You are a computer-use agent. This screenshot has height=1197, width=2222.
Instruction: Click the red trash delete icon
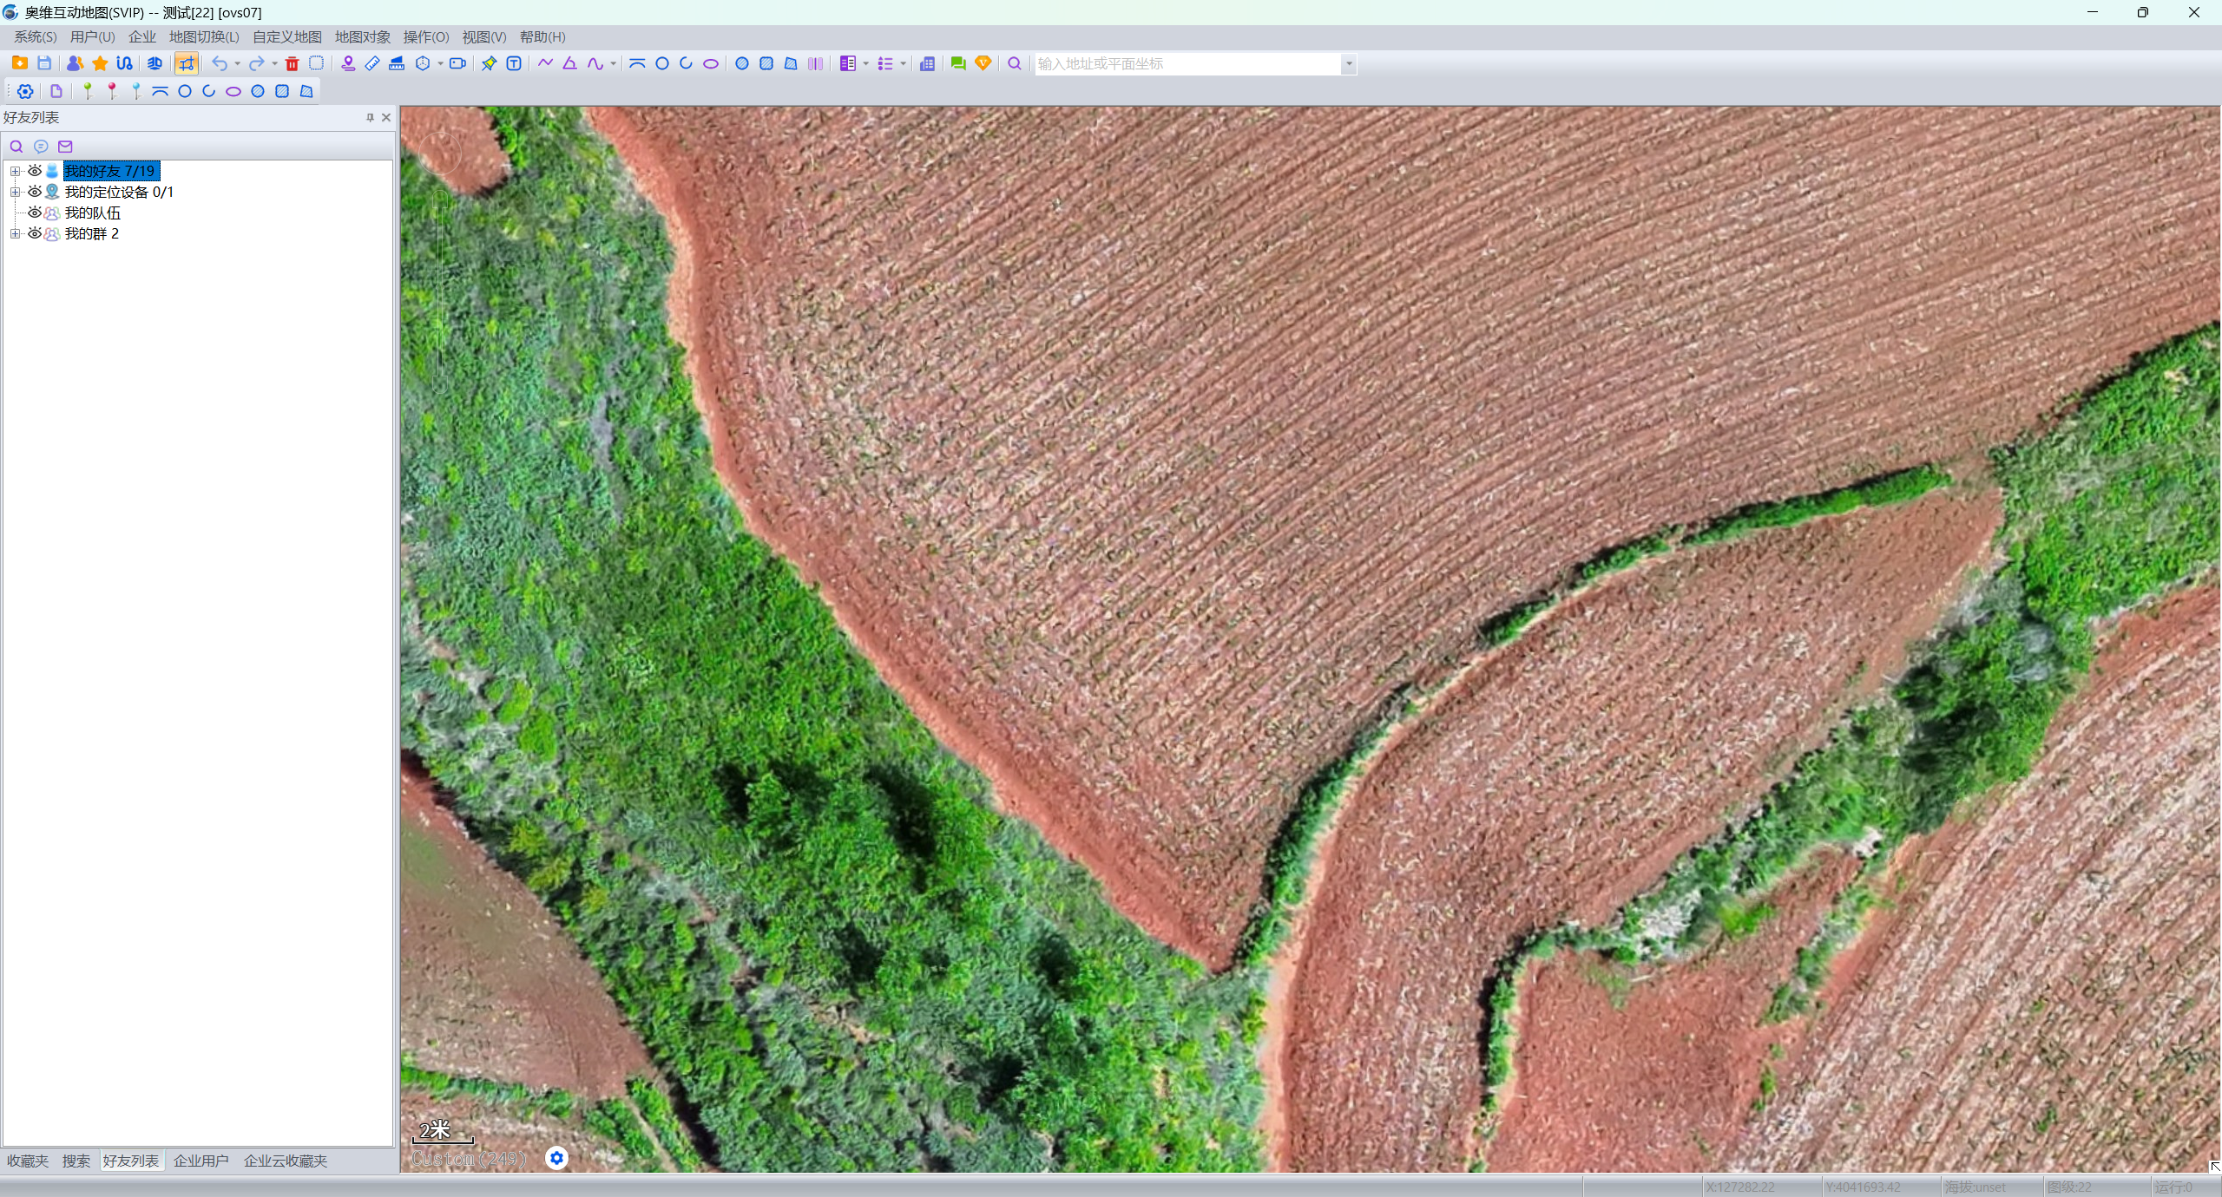[292, 63]
